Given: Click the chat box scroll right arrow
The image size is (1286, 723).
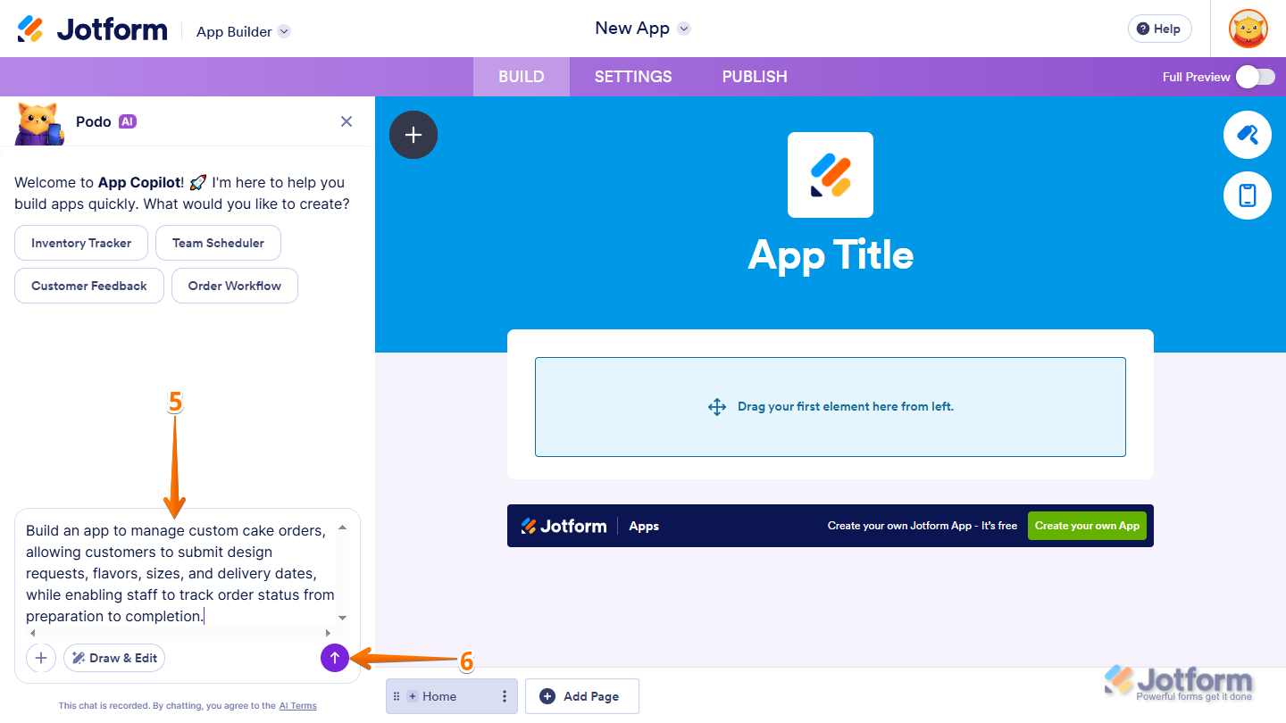Looking at the screenshot, I should pyautogui.click(x=326, y=632).
